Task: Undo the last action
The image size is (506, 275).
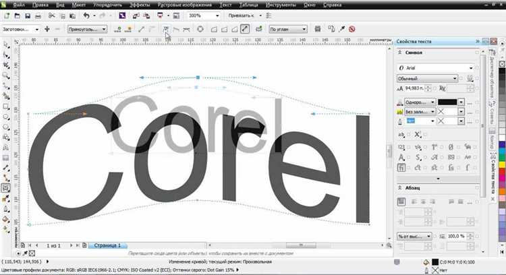Action: pos(86,16)
